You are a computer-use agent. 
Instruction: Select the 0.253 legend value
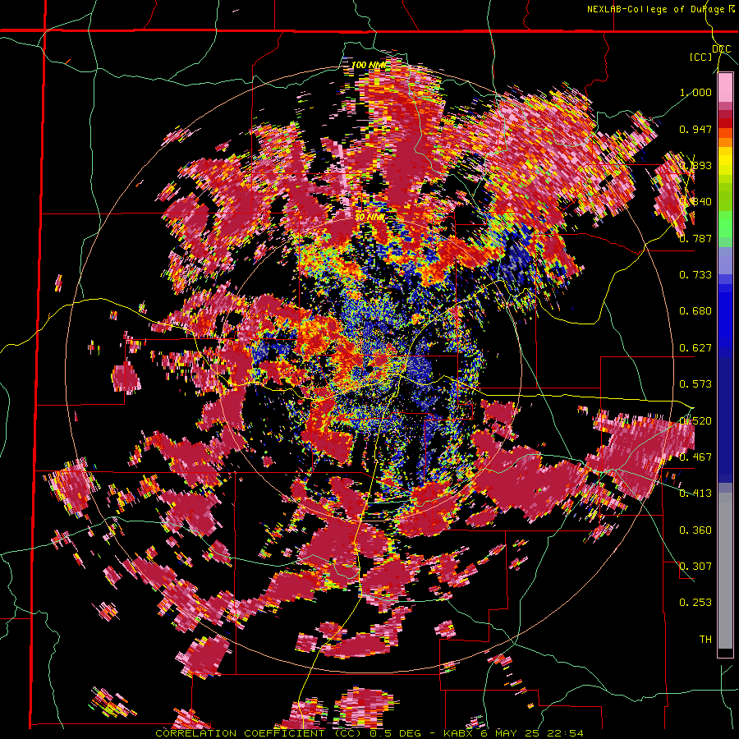tap(695, 603)
